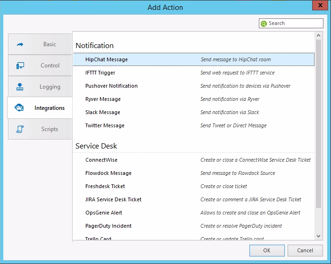The image size is (331, 264).
Task: Click the green search magnifier icon
Action: 264,24
